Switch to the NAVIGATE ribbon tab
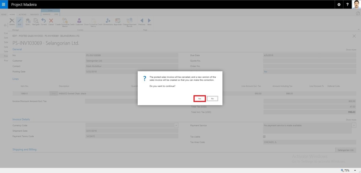Screen dimensions: 361x173 [x=35, y=14]
